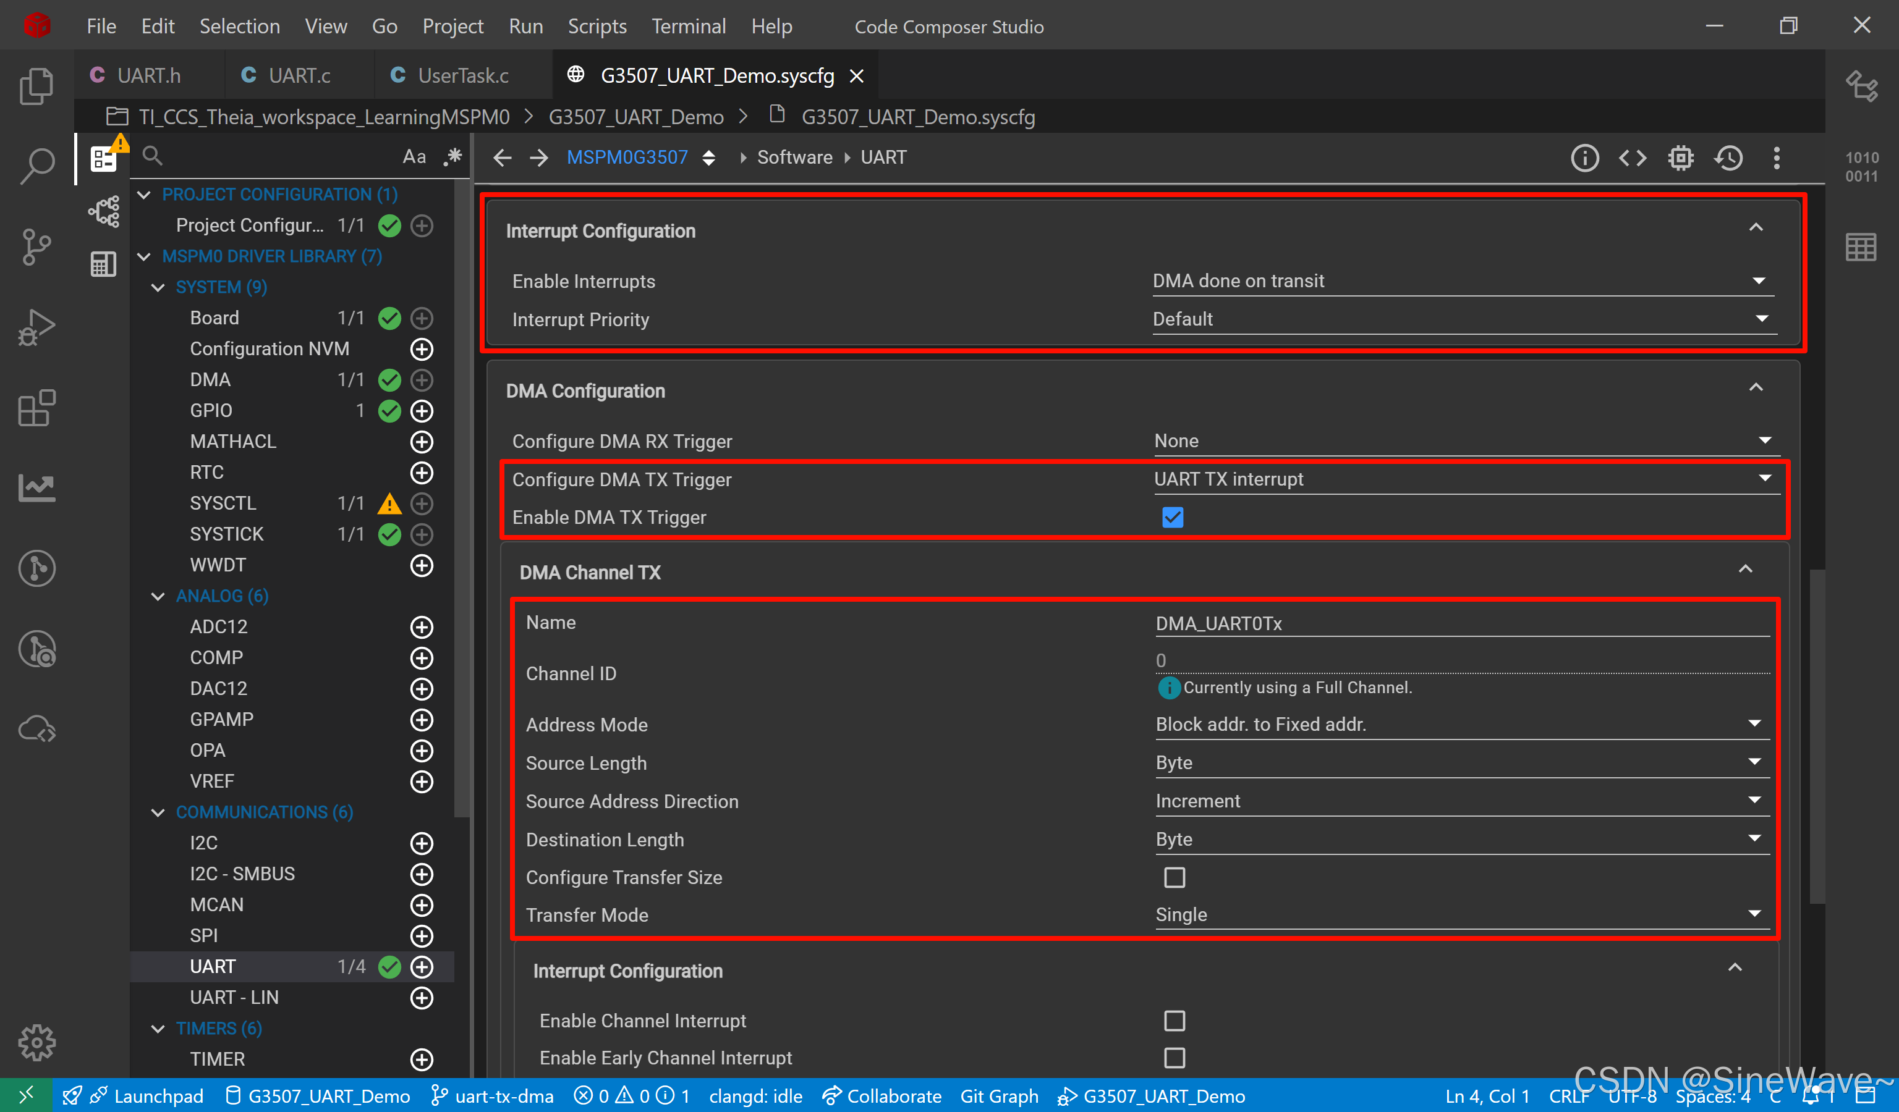Open Collaborate from the status bar
Screen dimensions: 1899x1112
882,1096
